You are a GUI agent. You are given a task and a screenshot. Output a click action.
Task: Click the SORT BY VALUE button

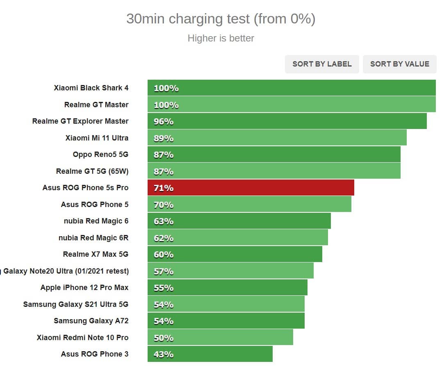point(399,64)
